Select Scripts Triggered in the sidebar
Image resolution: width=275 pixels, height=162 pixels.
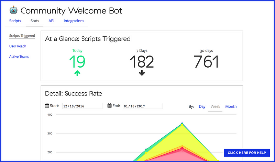pos(22,36)
